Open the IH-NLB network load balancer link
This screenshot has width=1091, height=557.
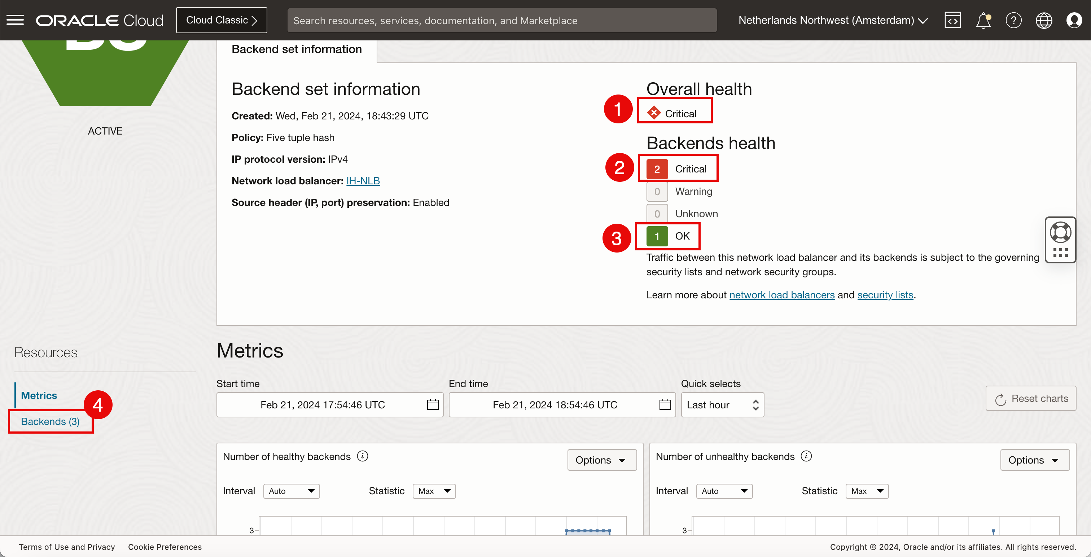(363, 181)
